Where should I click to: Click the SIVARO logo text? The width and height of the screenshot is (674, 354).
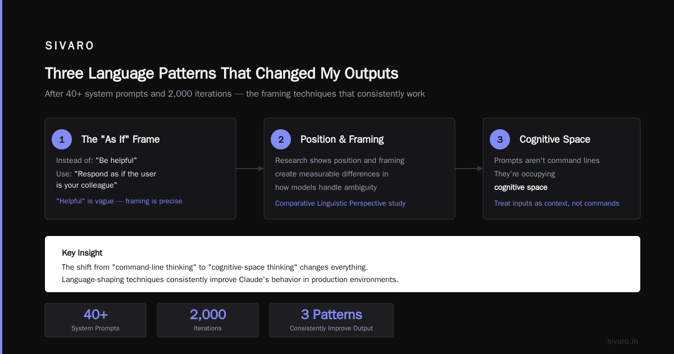70,46
